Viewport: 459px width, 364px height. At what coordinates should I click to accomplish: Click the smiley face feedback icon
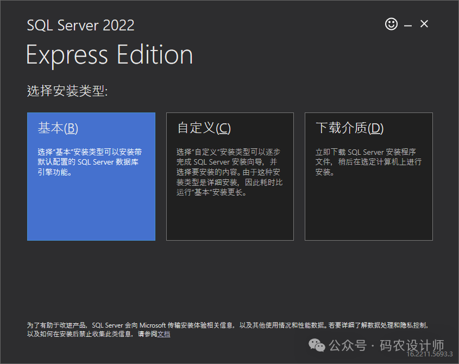click(x=391, y=24)
